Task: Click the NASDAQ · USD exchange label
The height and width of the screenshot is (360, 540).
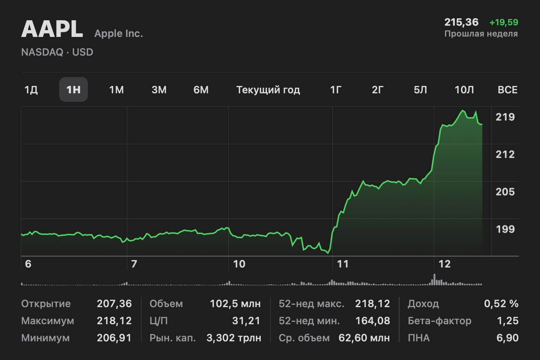Action: pyautogui.click(x=57, y=52)
